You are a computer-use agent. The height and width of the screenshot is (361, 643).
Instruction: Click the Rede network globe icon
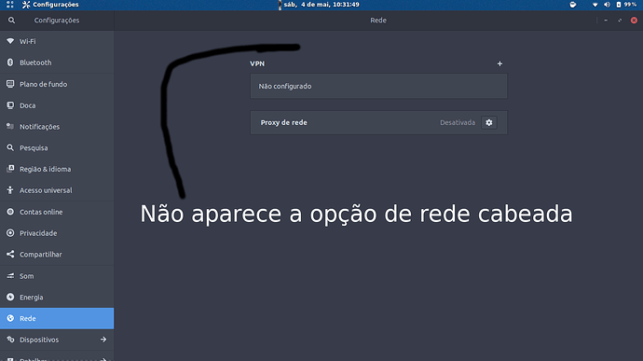[x=10, y=318]
